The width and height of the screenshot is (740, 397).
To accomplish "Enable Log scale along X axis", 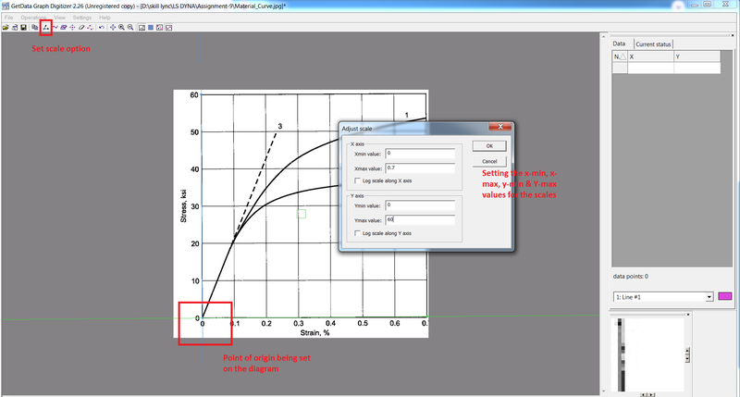I will 358,180.
